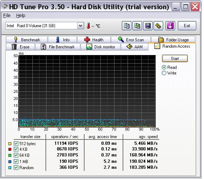This screenshot has height=179, width=204.
Task: Click the 8678 IOPS value
Action: coord(68,149)
